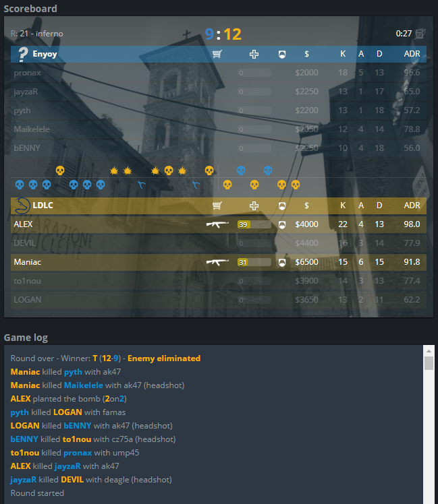
Task: Click Maniac's armor helmet icon
Action: tap(282, 263)
